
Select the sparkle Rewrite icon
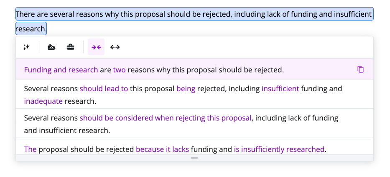[26, 47]
